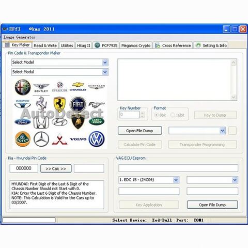This screenshot has width=248, height=248.
Task: Choose the Land Rover logo
Action: click(x=97, y=121)
